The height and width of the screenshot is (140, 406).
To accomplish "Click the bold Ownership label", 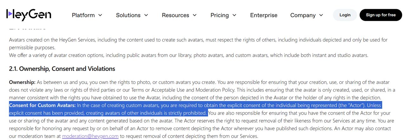I will point(22,82).
